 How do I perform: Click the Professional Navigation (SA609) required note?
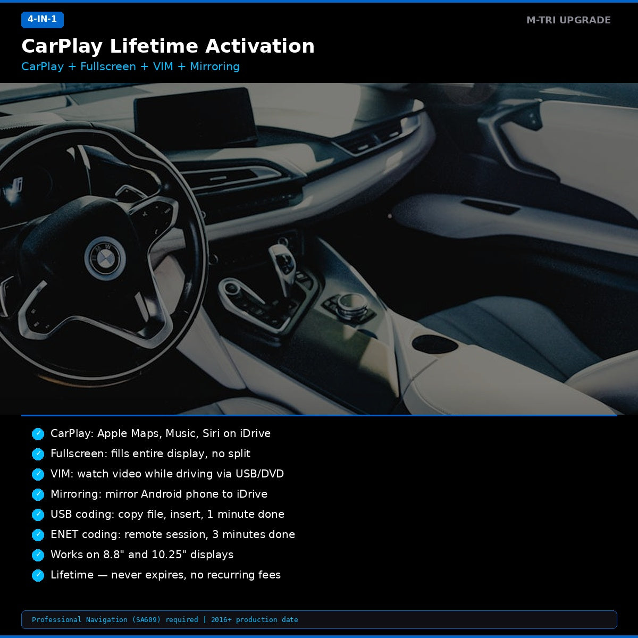tap(319, 620)
